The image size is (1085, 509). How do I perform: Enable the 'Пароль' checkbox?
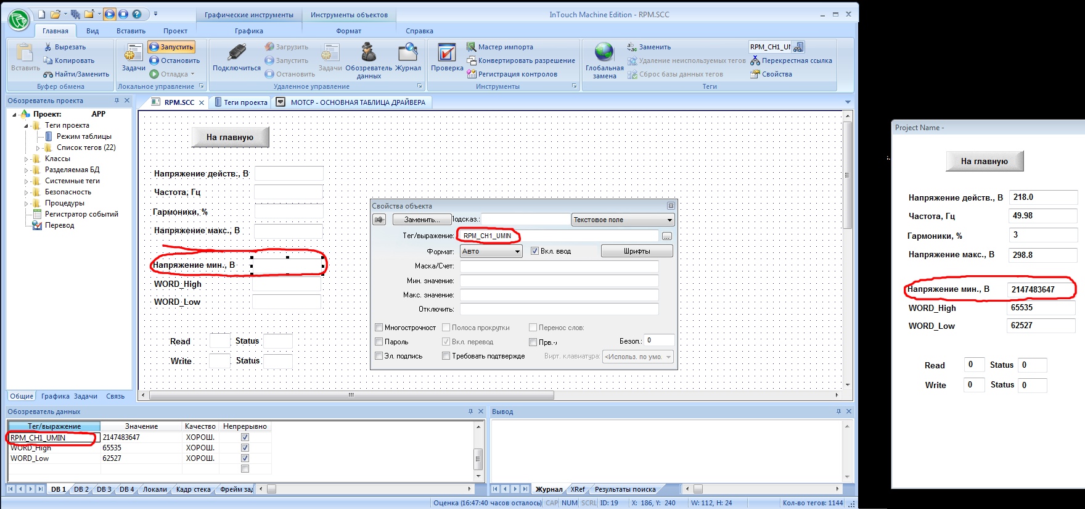[x=379, y=342]
